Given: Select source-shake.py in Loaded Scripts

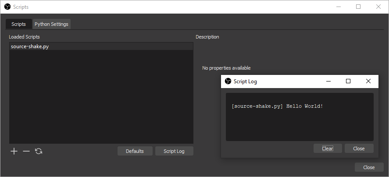Looking at the screenshot, I should tap(30, 46).
